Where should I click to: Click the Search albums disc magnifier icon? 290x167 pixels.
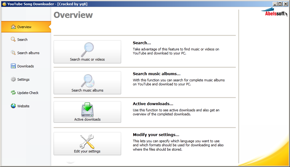pos(13,53)
